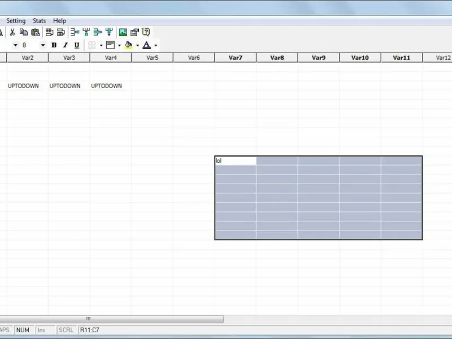Select the Var12 column header

(437, 58)
